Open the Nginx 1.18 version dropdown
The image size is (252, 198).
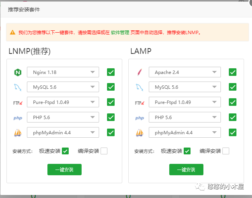coord(63,72)
